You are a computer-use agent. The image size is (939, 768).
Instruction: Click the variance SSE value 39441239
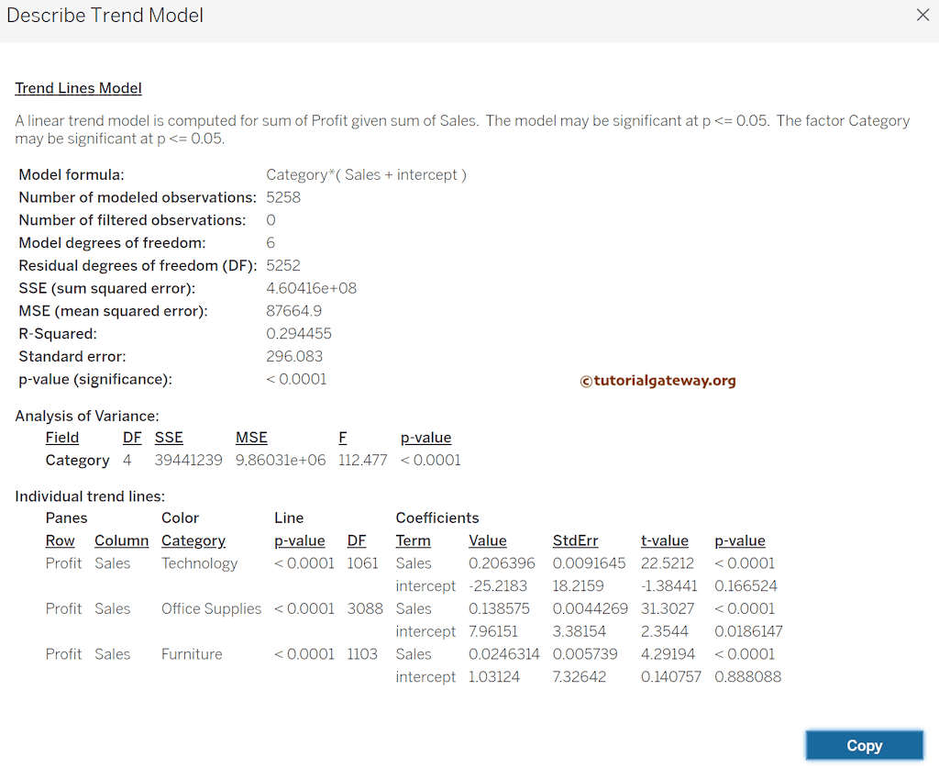(189, 460)
